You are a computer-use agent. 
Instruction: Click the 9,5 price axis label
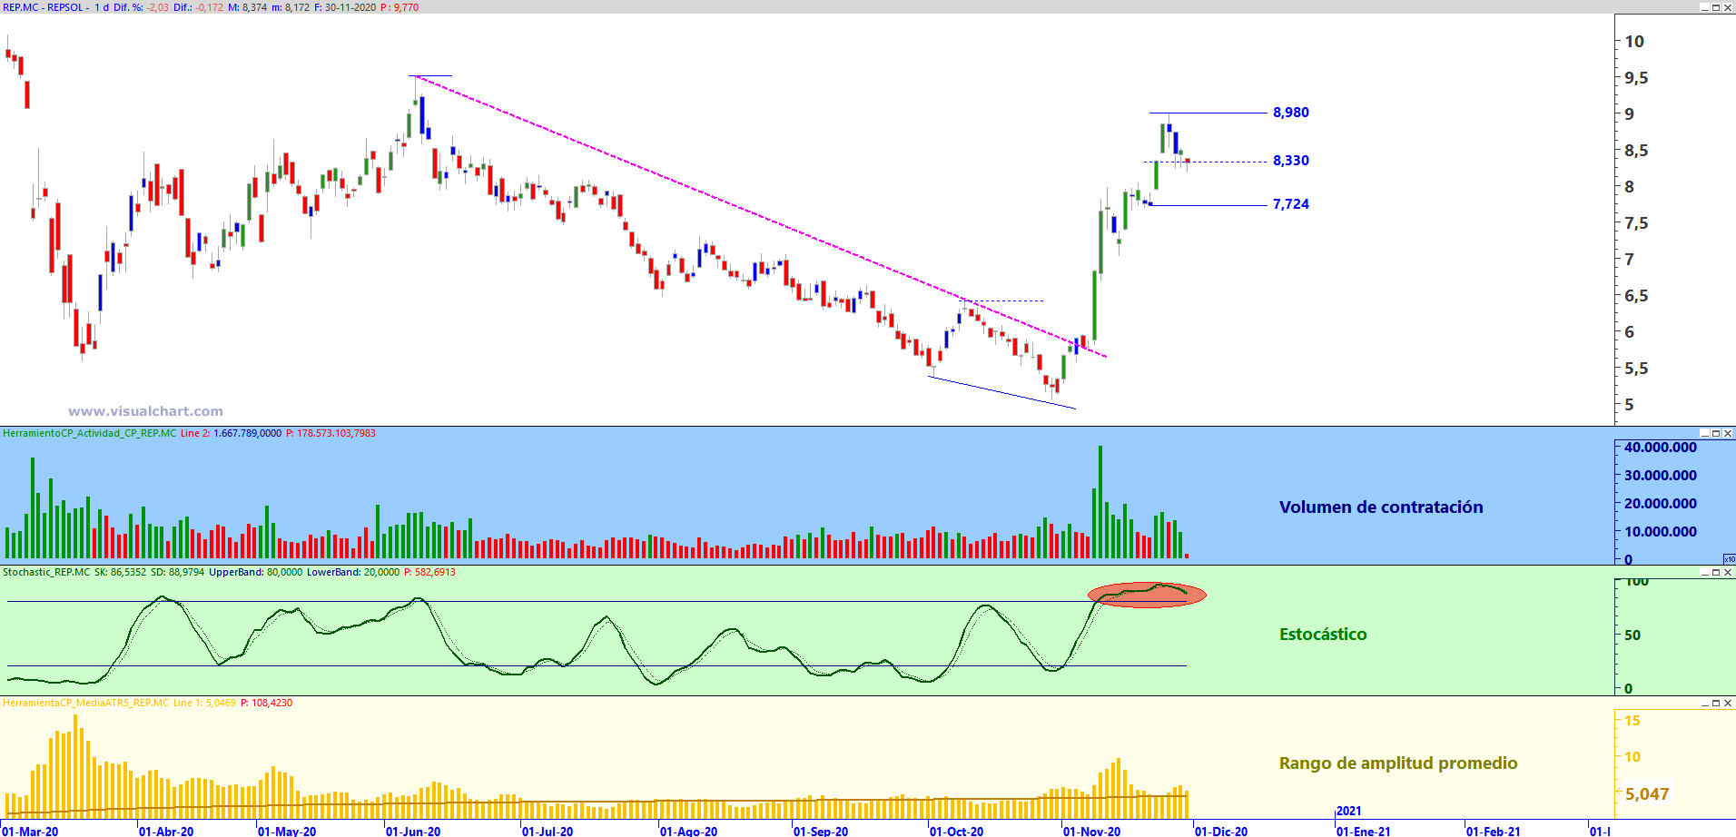point(1636,78)
